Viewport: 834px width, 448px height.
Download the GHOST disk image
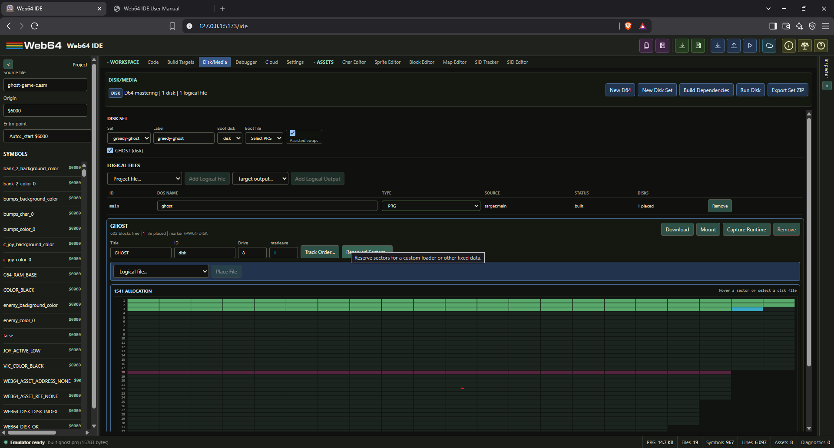pos(677,230)
